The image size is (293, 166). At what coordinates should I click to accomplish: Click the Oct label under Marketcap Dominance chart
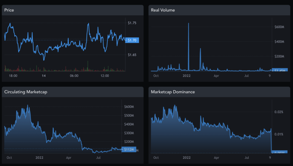[x=156, y=157]
